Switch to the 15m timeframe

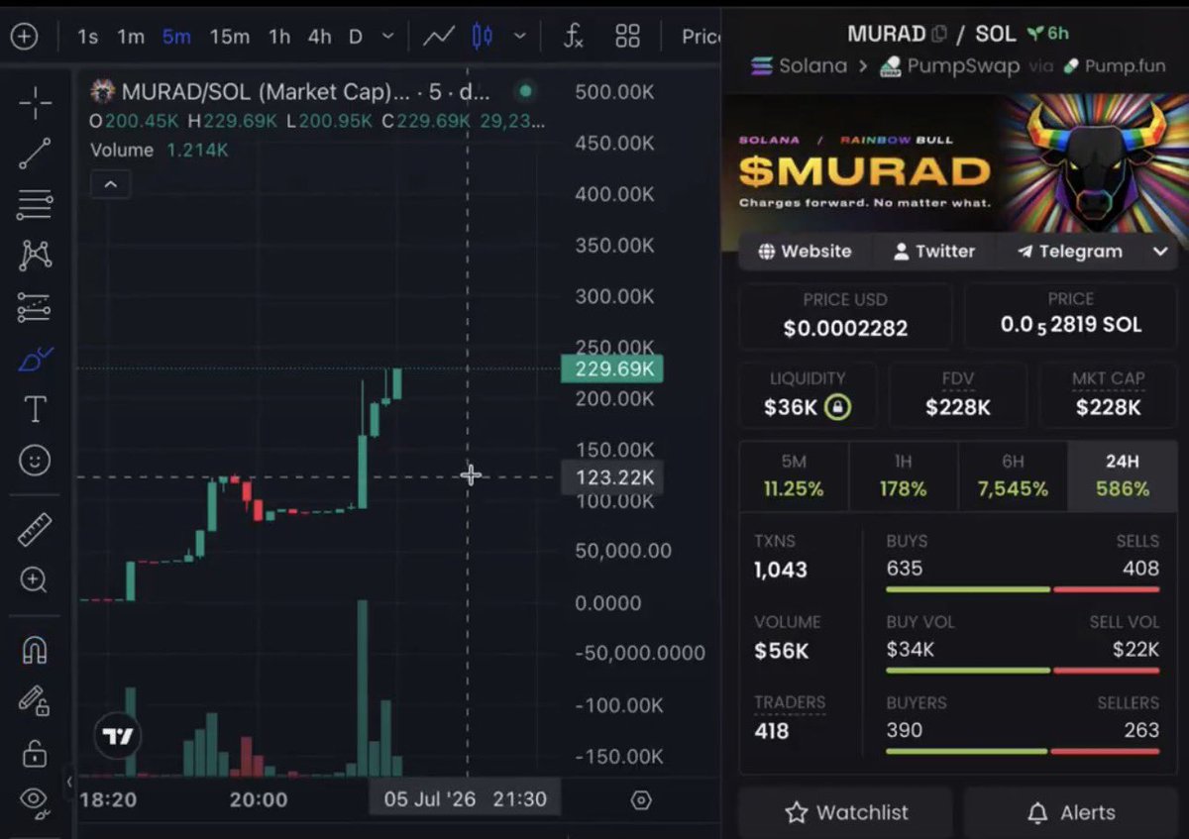pos(229,37)
